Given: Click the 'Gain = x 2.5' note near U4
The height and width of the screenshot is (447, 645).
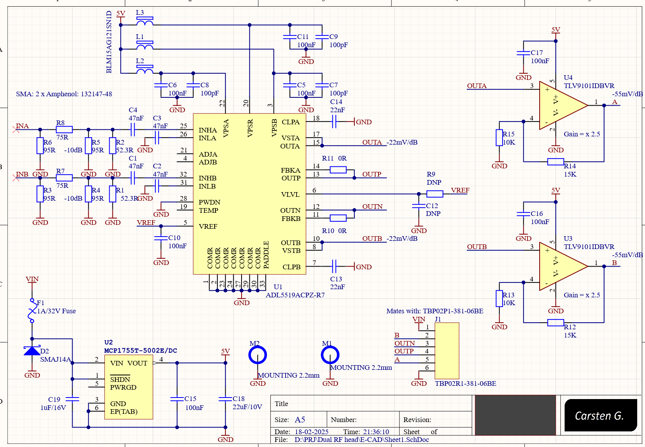Looking at the screenshot, I should 582,134.
